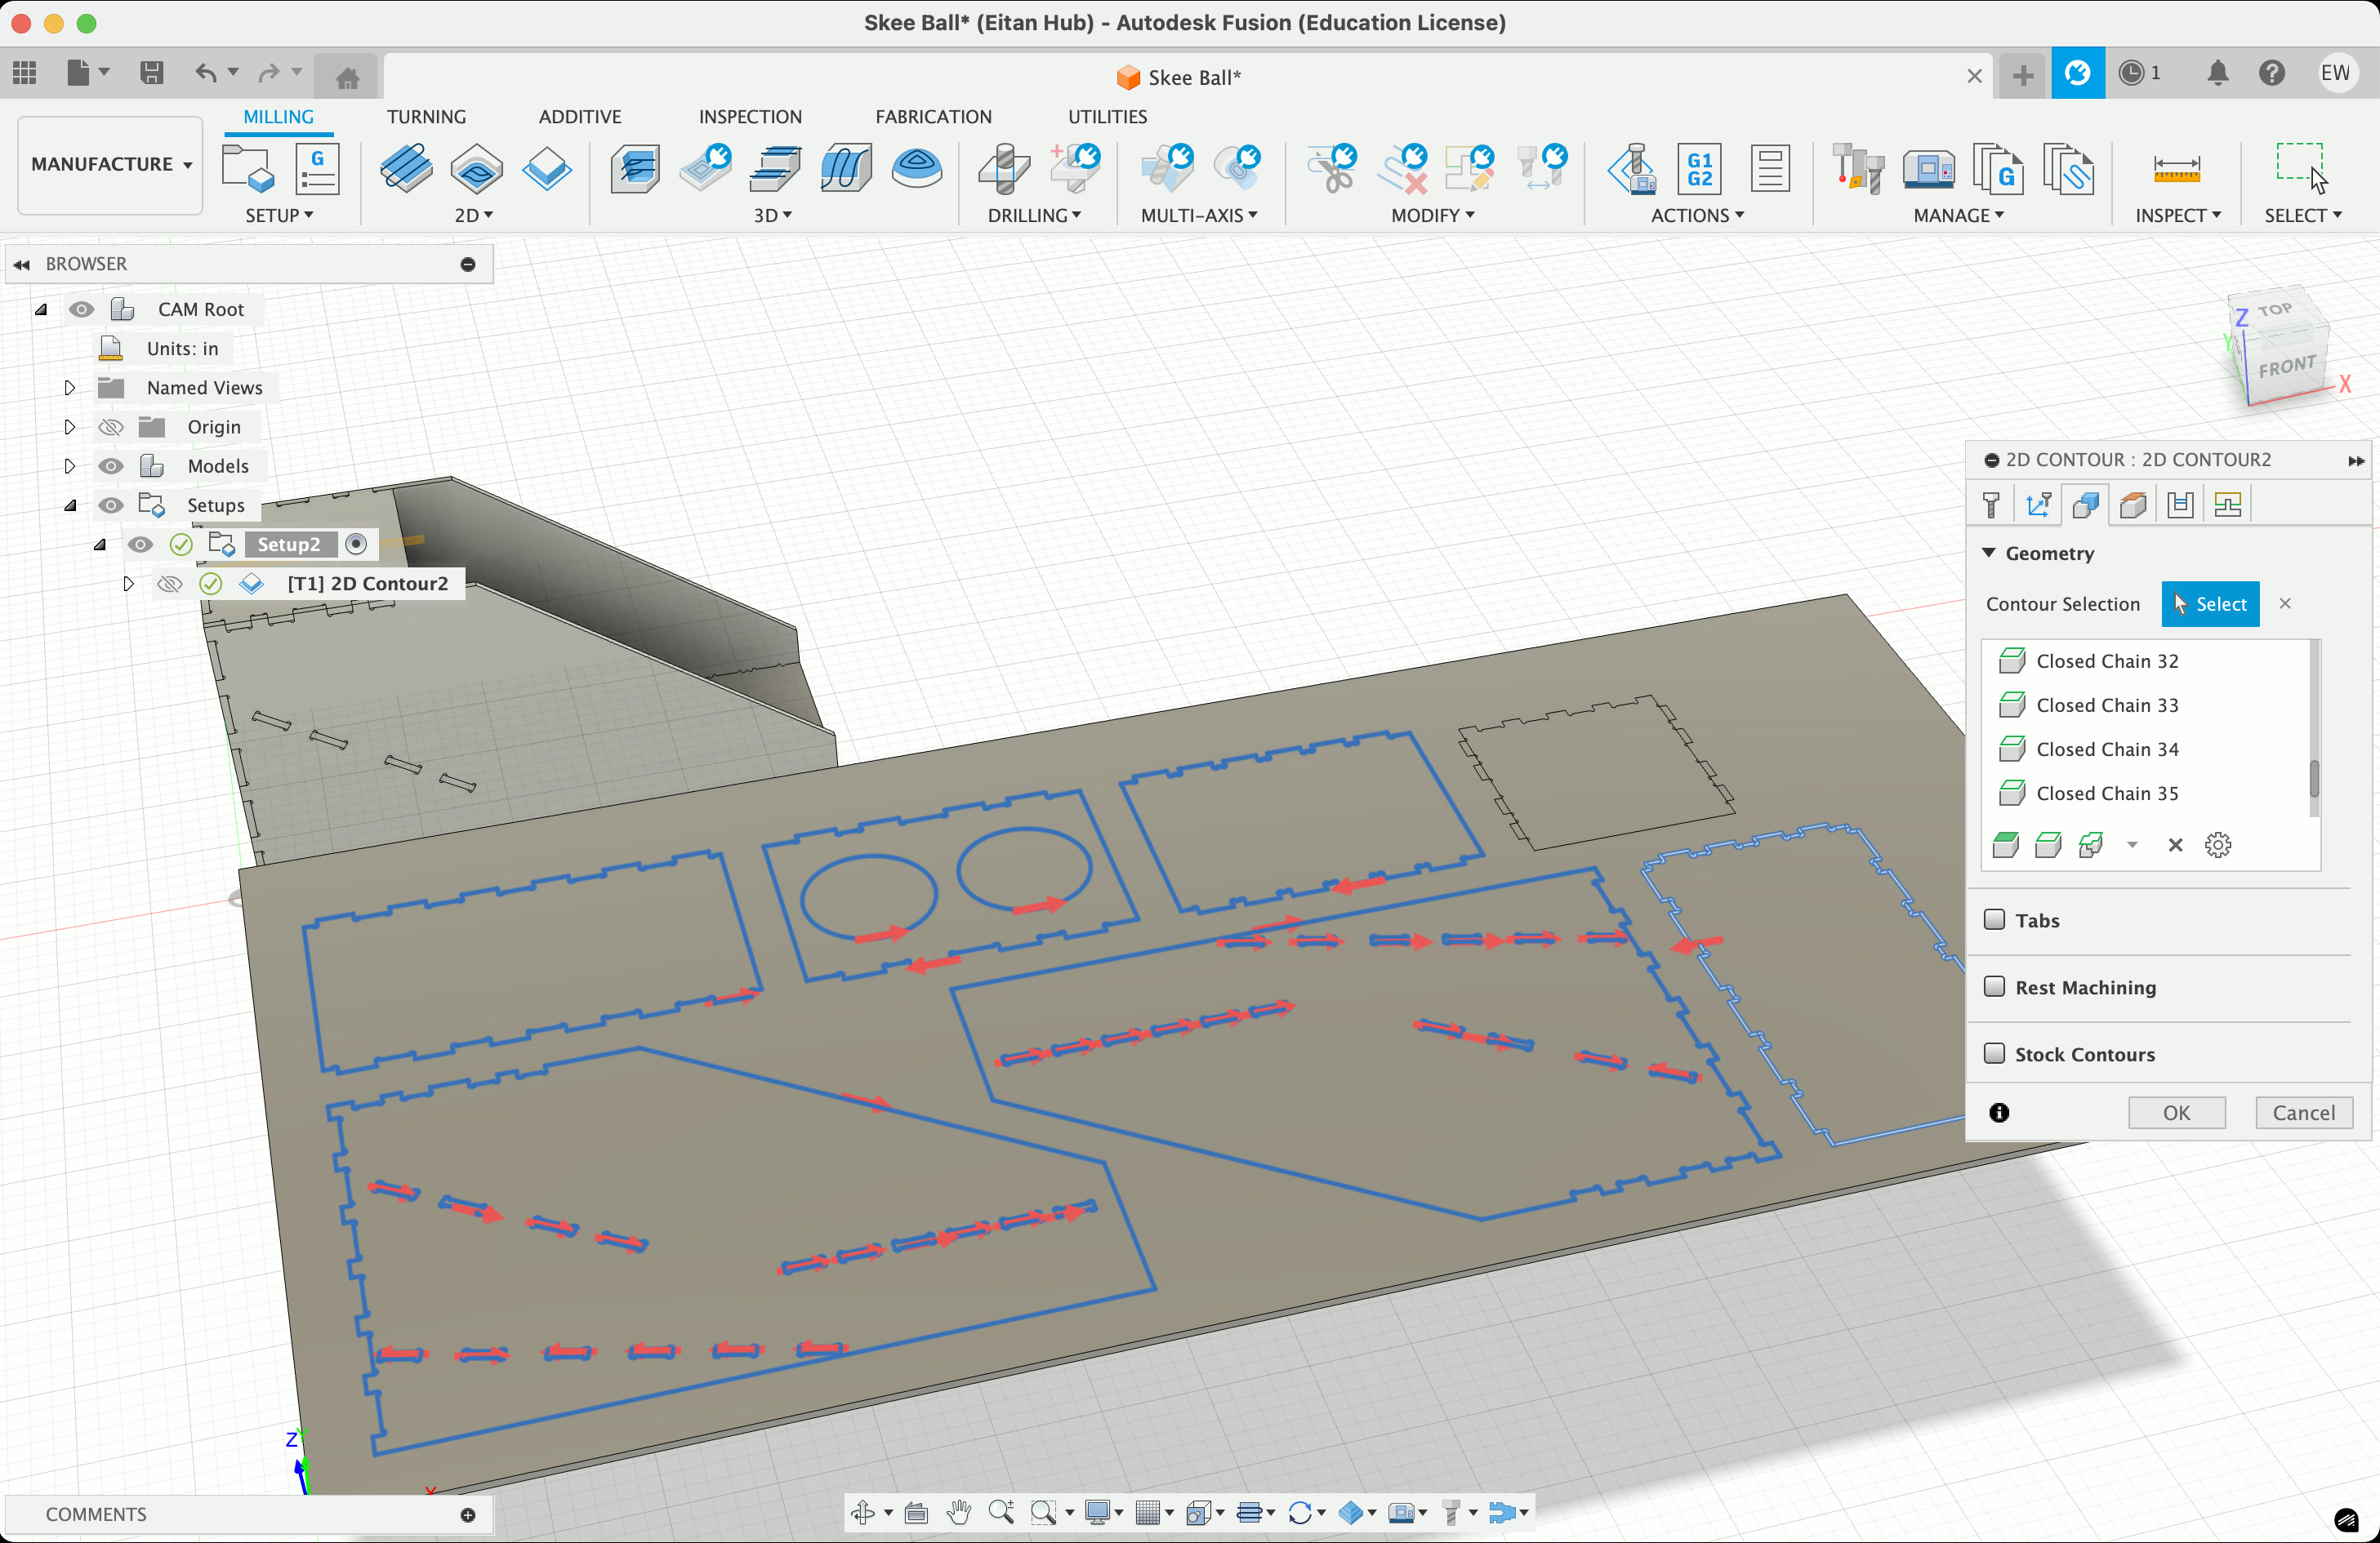Enable the Rest Machining checkbox
The height and width of the screenshot is (1543, 2380).
1994,986
